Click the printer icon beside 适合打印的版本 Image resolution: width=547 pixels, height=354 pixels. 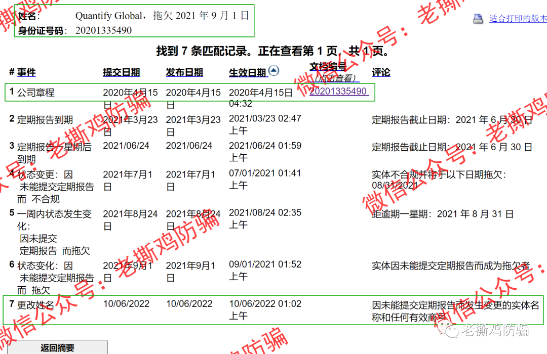point(478,19)
